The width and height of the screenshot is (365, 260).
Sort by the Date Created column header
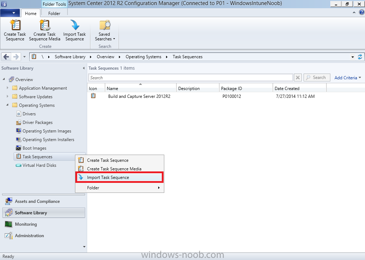tap(300, 88)
